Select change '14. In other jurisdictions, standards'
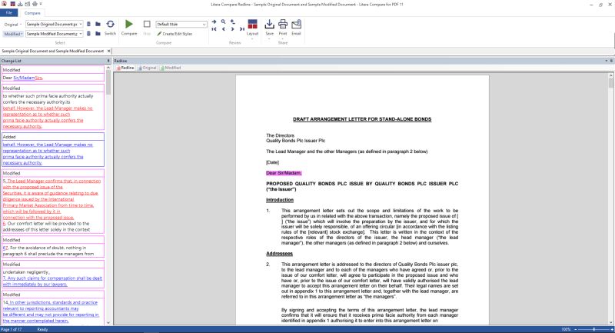 (53, 308)
